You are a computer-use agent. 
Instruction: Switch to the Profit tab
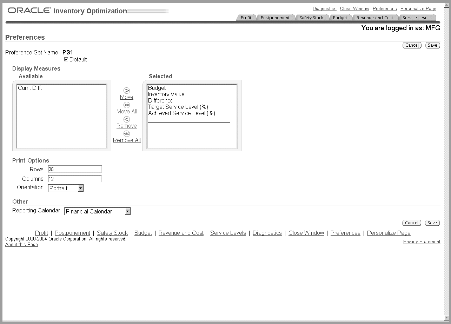246,18
